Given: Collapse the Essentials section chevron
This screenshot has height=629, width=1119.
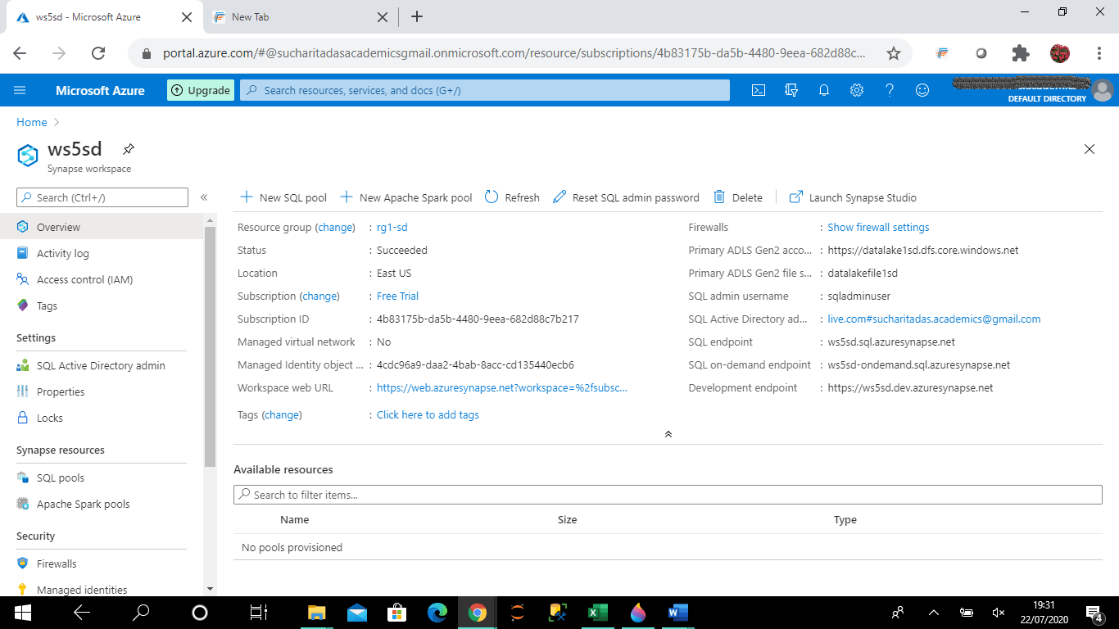Looking at the screenshot, I should tap(668, 434).
